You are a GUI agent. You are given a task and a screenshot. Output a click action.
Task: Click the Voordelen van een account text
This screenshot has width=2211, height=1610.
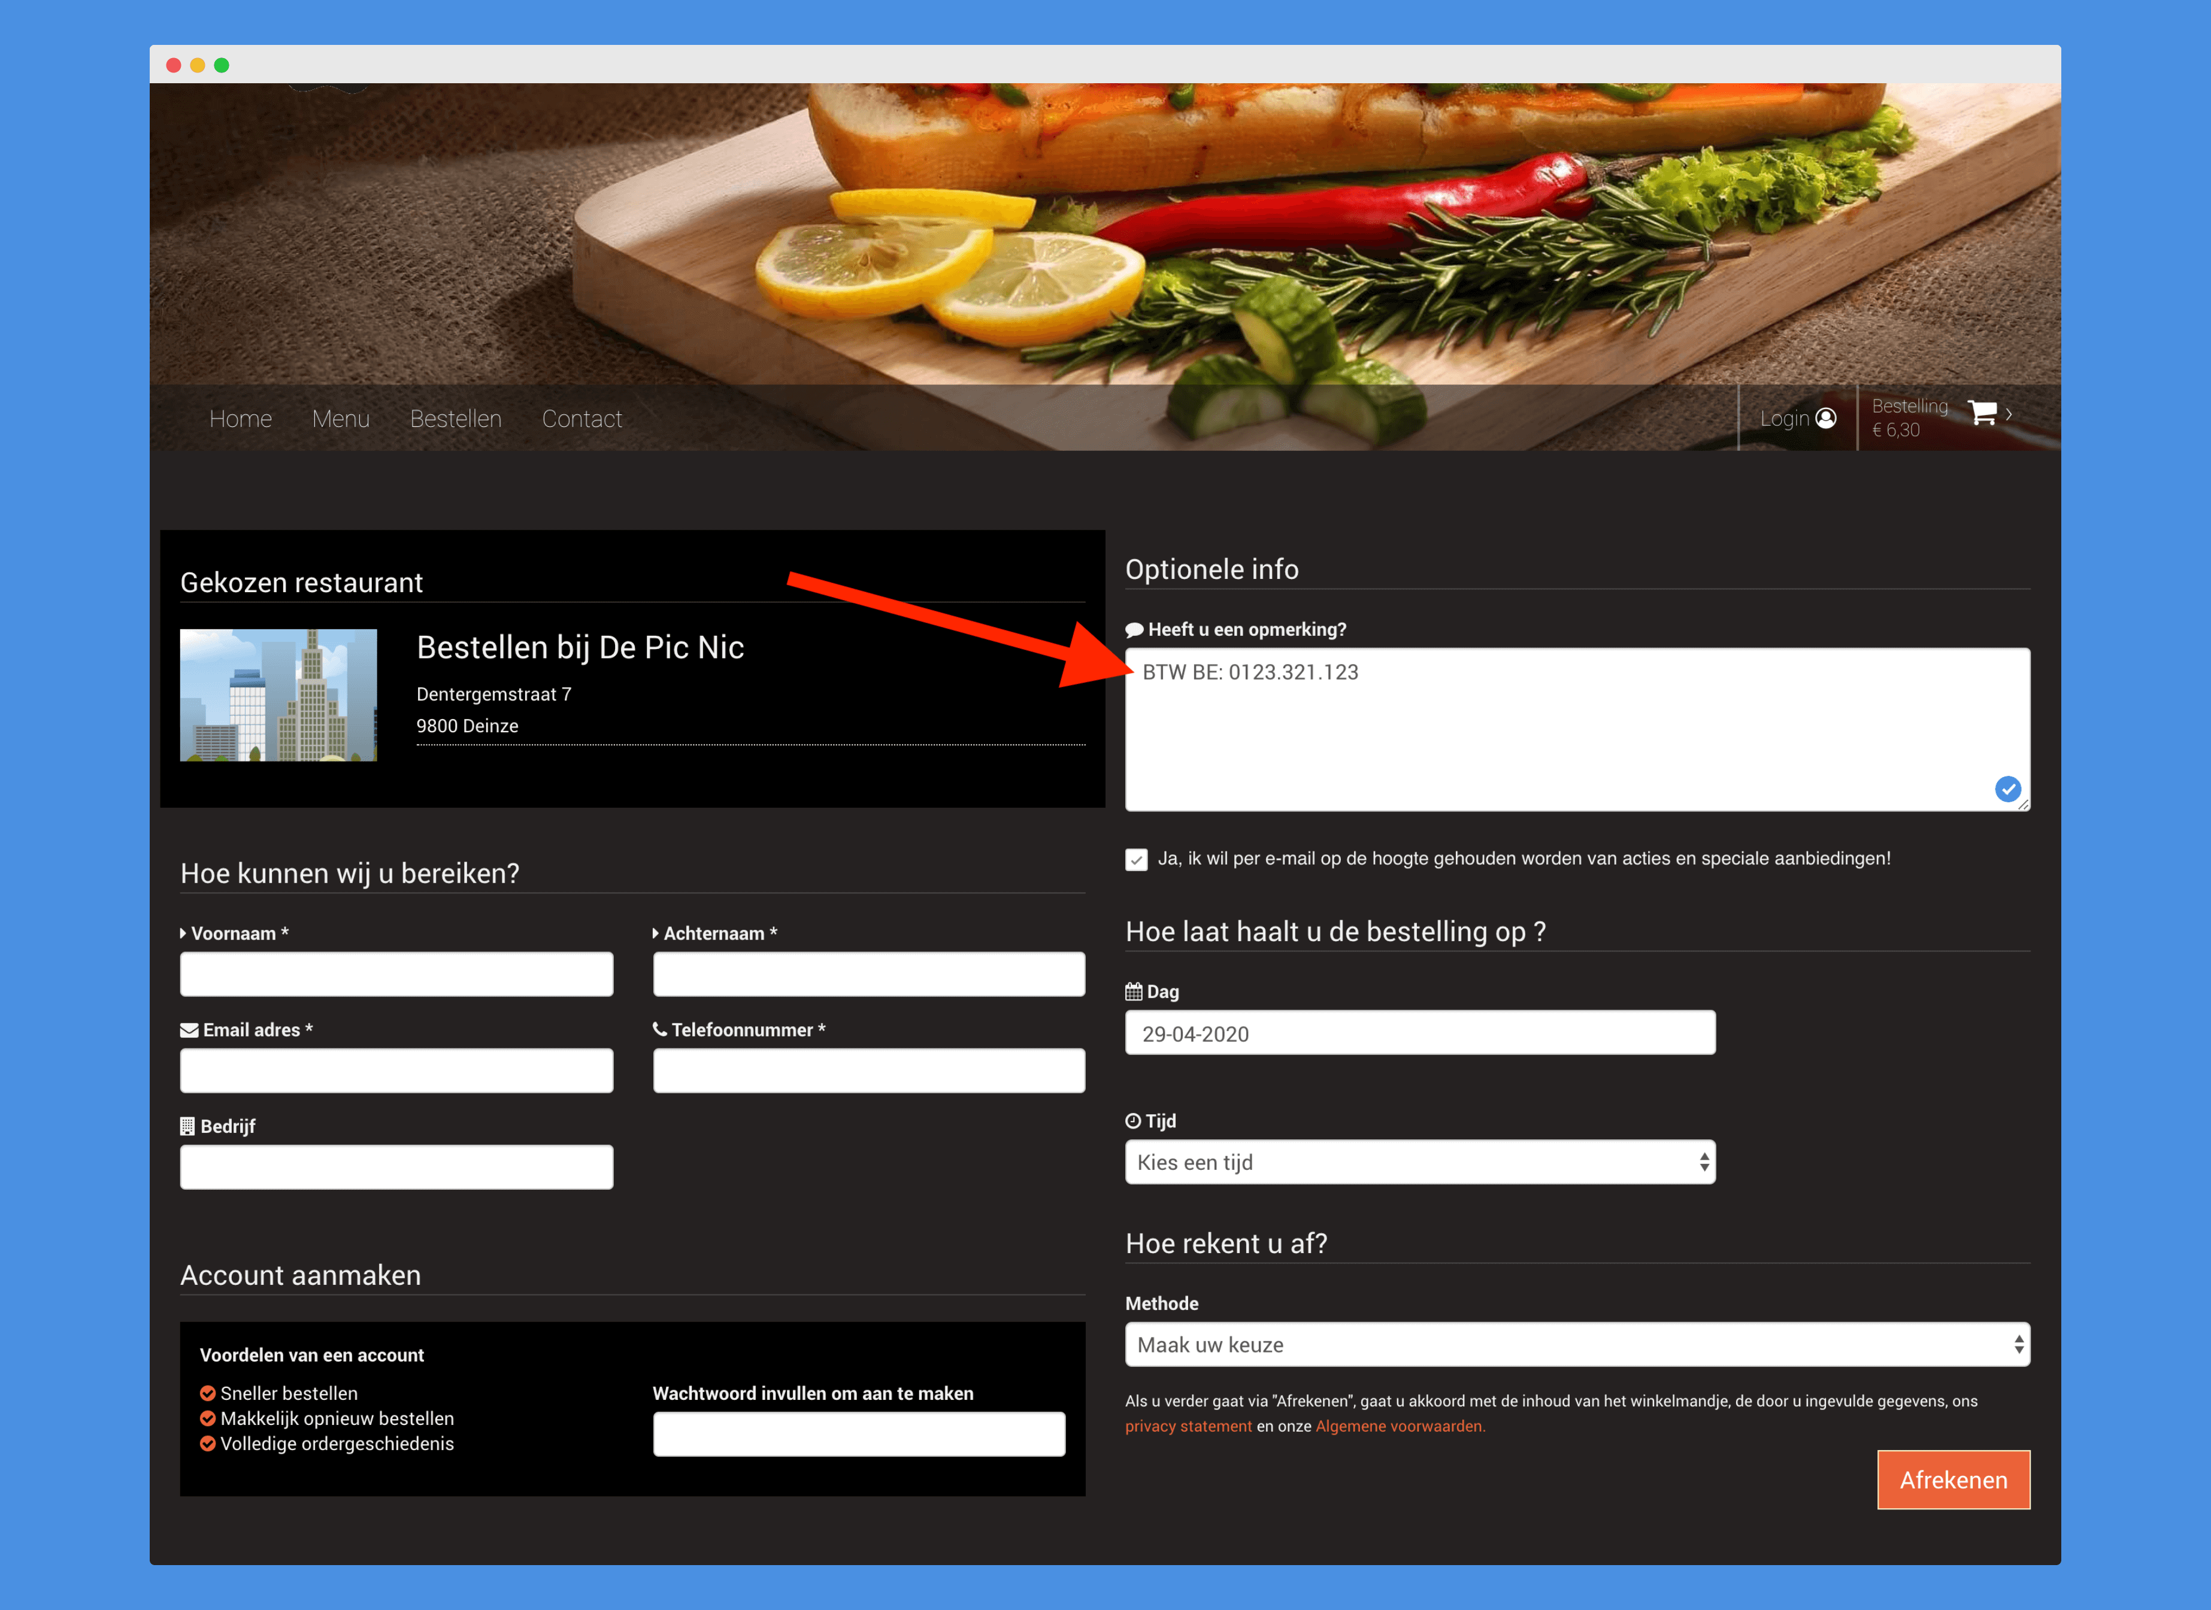click(x=312, y=1355)
